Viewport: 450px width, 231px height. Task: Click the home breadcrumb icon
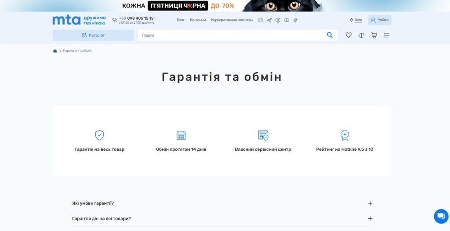coord(55,51)
